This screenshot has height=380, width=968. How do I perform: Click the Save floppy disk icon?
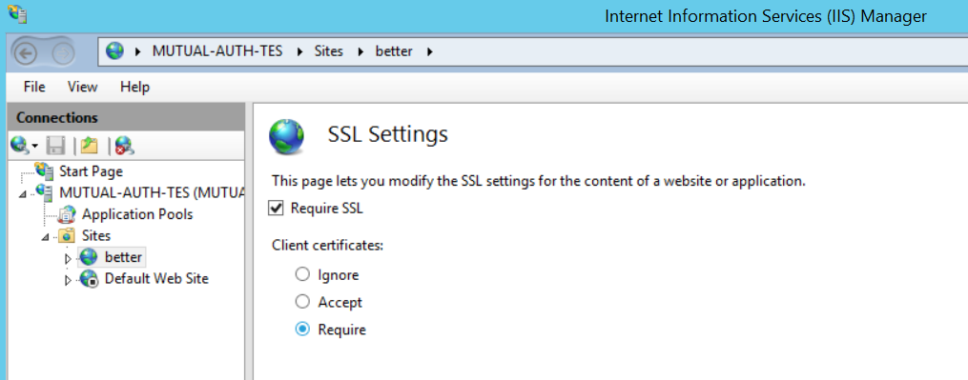point(56,146)
